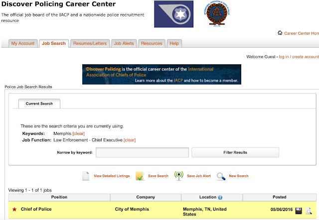Viewport: 319px width, 220px height.
Task: Click the Filter Results button
Action: (235, 152)
